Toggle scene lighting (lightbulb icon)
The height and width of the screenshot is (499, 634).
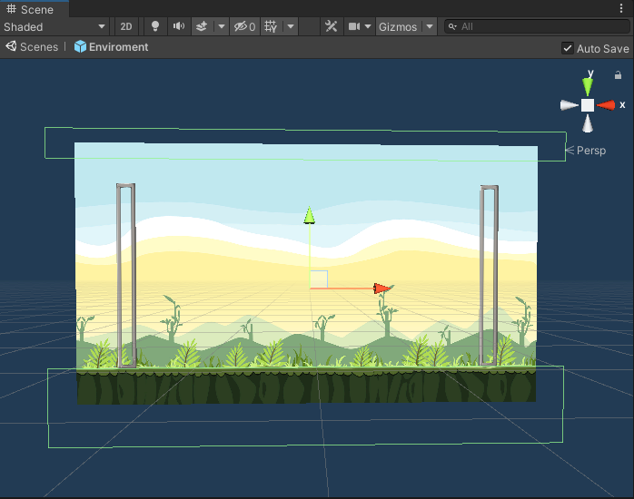(x=154, y=27)
